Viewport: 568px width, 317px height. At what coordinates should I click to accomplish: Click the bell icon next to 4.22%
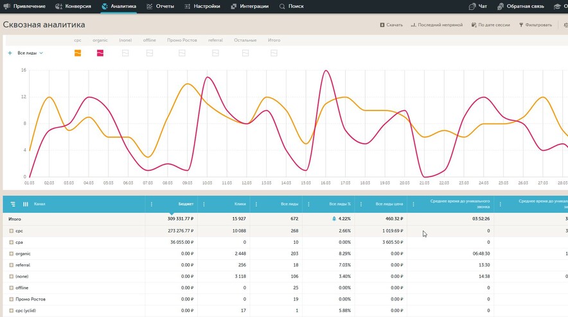click(334, 219)
